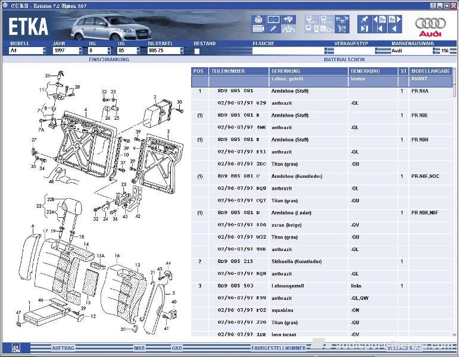Click the screen display icon next to the printer
459x357 pixels.
(x=273, y=20)
